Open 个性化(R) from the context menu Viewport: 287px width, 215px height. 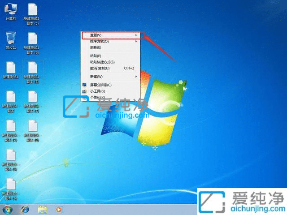111,98
